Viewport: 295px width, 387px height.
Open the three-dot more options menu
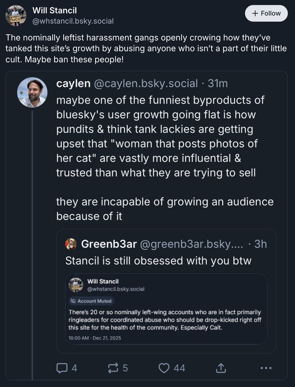[266, 368]
